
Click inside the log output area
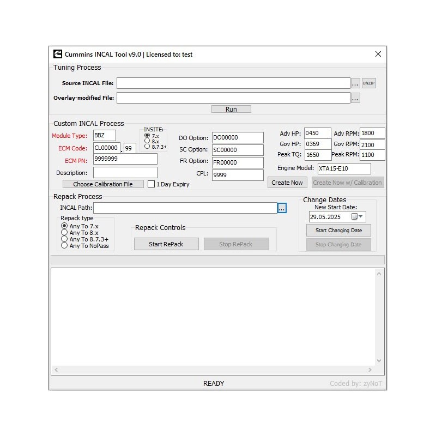[213, 317]
